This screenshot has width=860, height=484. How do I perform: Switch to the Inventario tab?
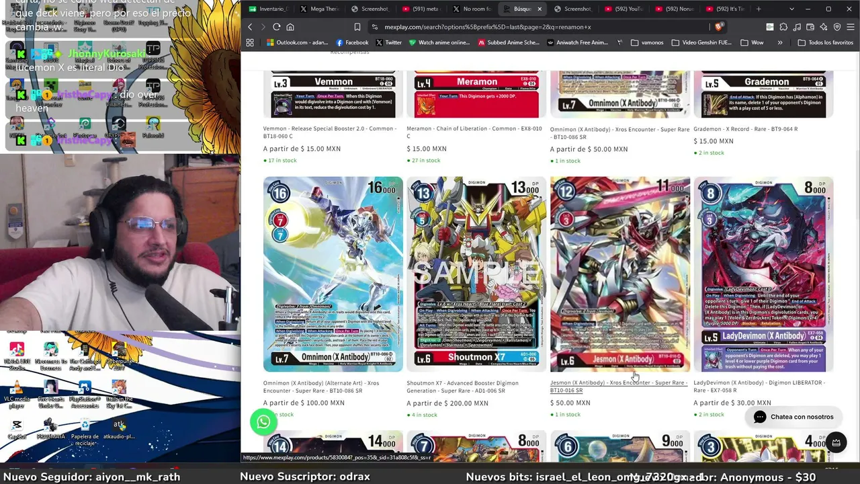point(268,9)
